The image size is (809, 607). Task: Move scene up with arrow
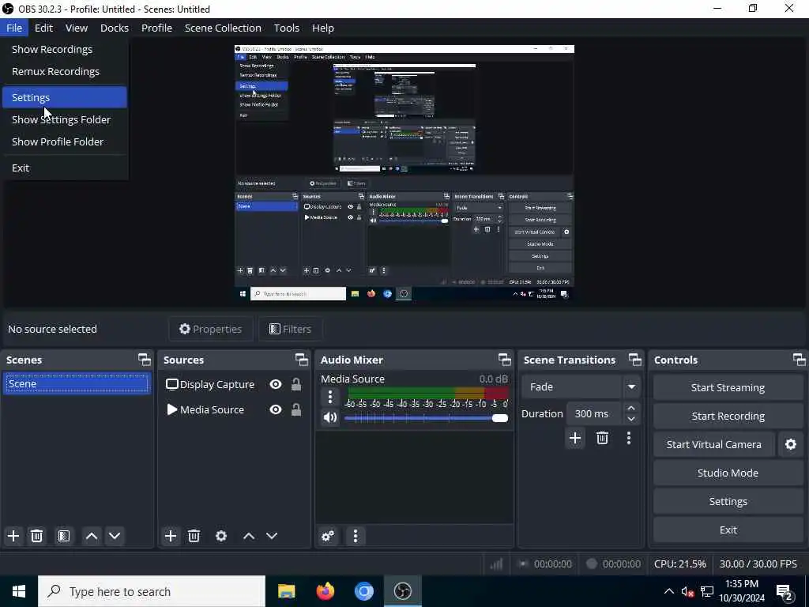(92, 536)
